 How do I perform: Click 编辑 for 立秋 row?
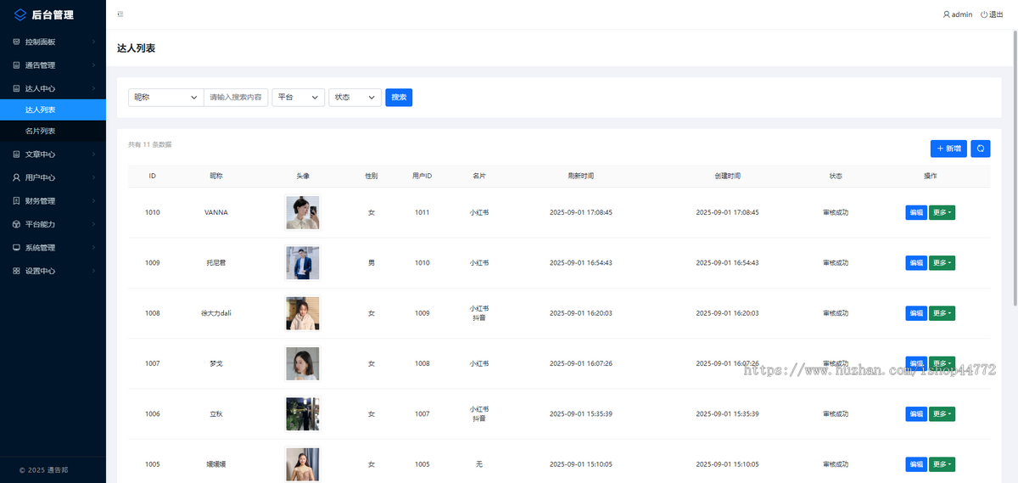coord(916,414)
